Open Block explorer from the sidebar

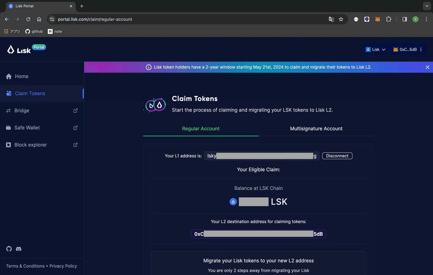[42, 145]
